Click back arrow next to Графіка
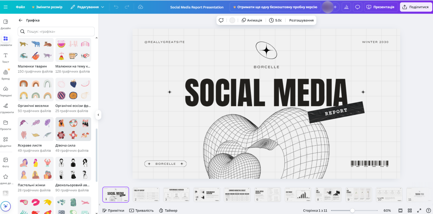This screenshot has height=214, width=433. tap(21, 21)
